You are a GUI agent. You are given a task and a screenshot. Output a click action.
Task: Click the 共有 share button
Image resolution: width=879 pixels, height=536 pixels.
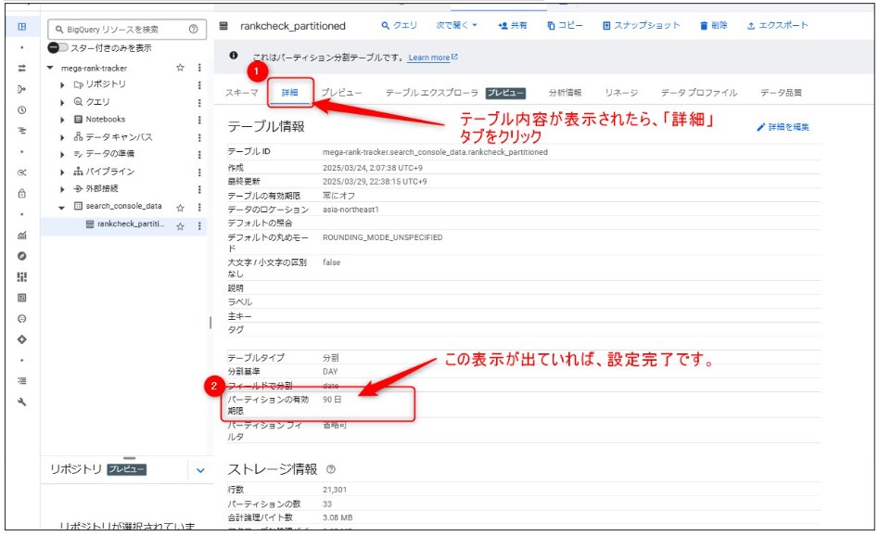[x=513, y=26]
